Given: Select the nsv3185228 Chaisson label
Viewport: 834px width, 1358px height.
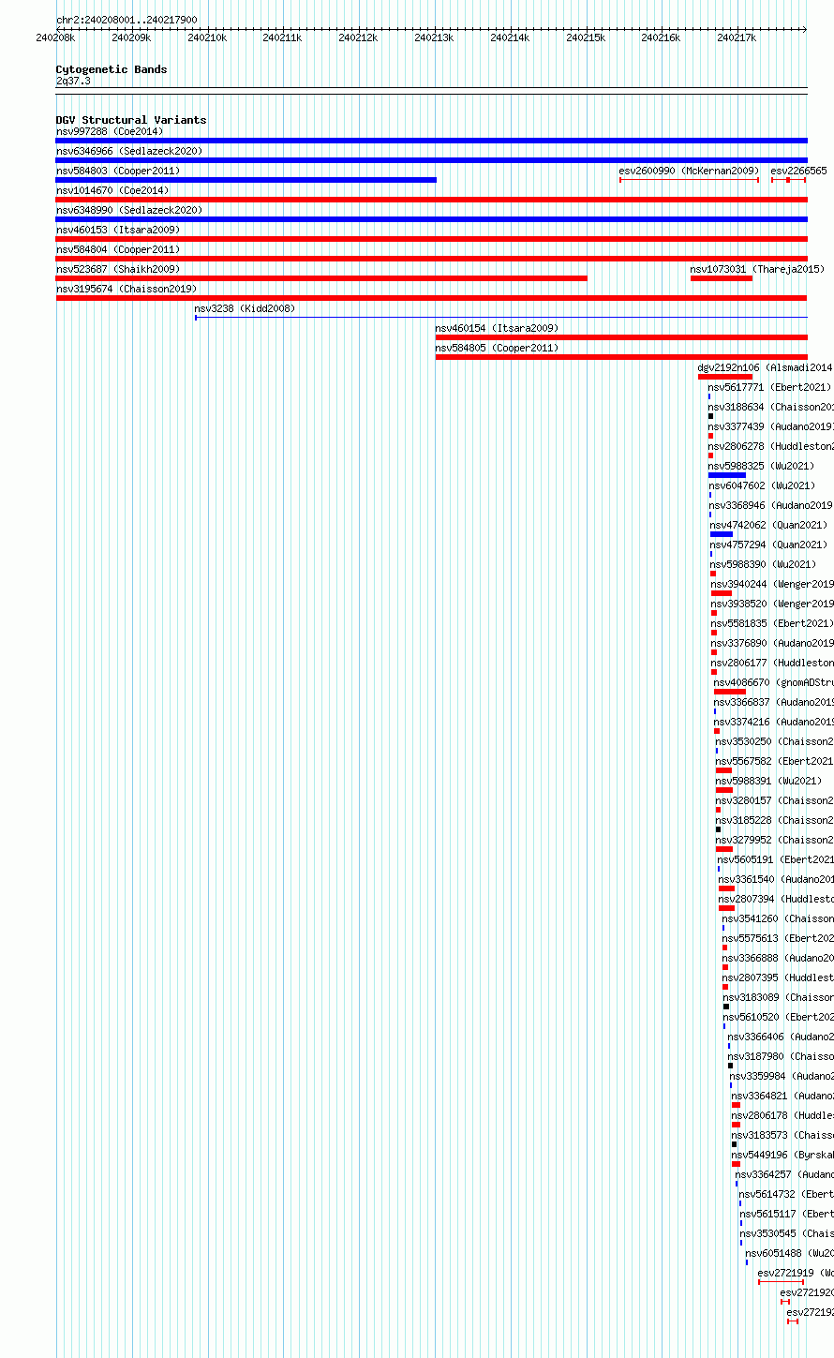Looking at the screenshot, I should 775,820.
